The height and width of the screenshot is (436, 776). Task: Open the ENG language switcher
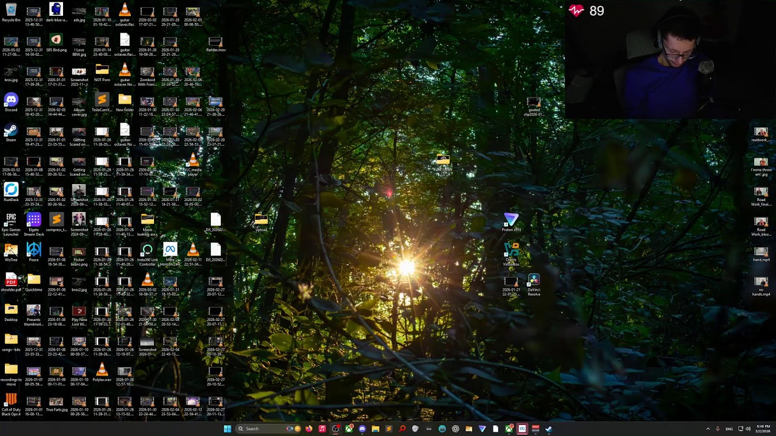pos(729,429)
